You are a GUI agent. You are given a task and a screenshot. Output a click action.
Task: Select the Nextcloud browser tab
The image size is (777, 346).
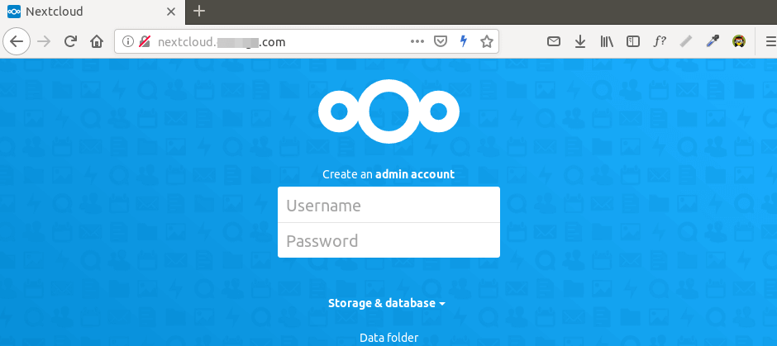point(93,12)
